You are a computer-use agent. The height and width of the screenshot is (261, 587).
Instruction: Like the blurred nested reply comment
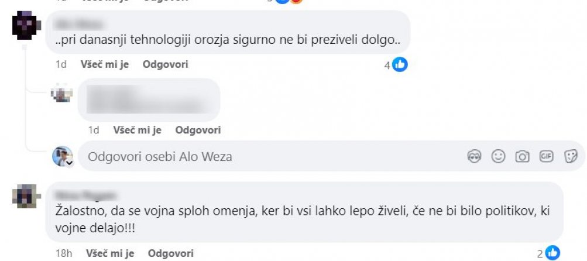pyautogui.click(x=137, y=130)
